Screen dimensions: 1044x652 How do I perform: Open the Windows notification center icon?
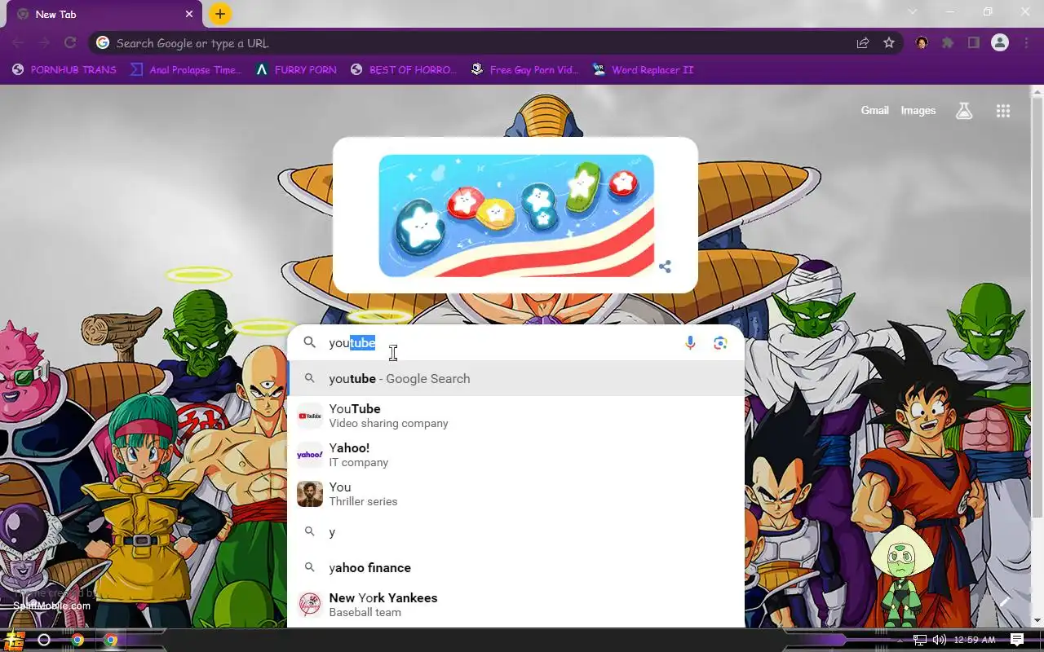1017,640
